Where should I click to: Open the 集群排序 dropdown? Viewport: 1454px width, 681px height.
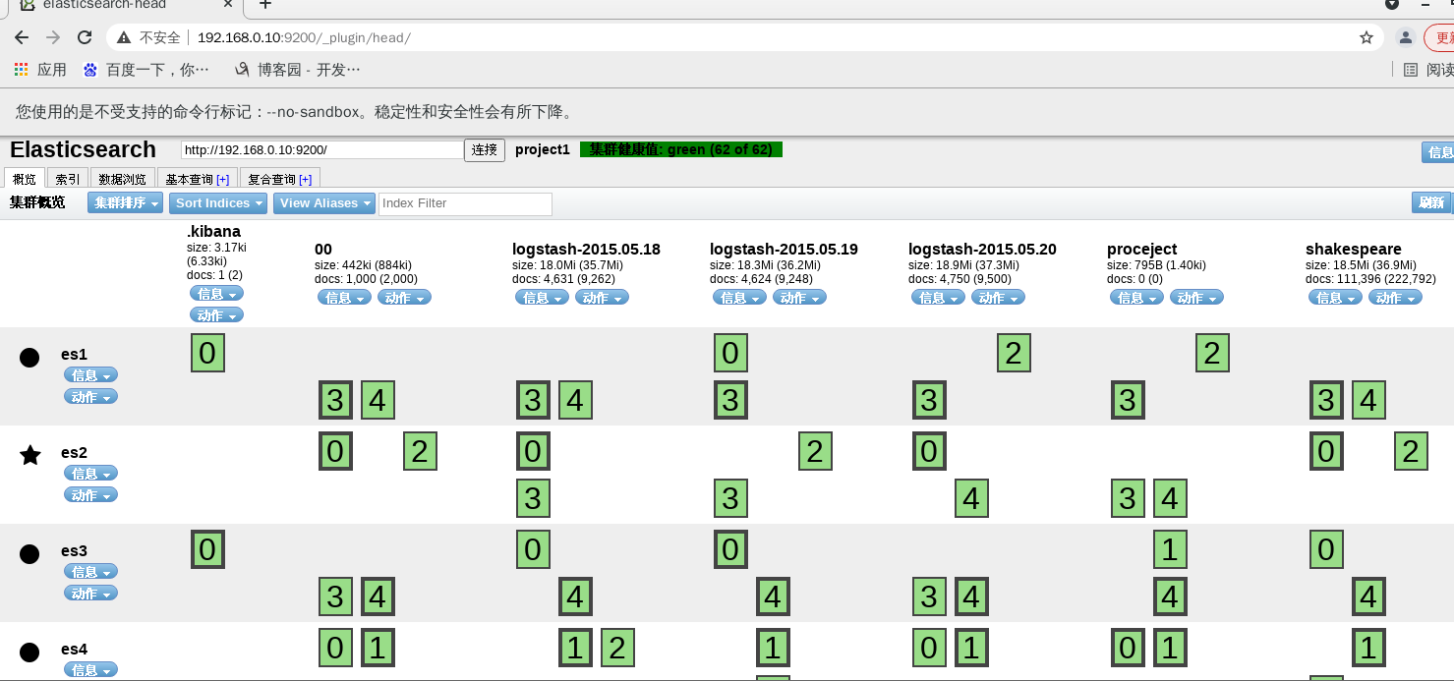point(127,202)
